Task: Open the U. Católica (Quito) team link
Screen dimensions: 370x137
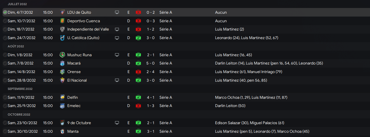Action: [x=83, y=38]
